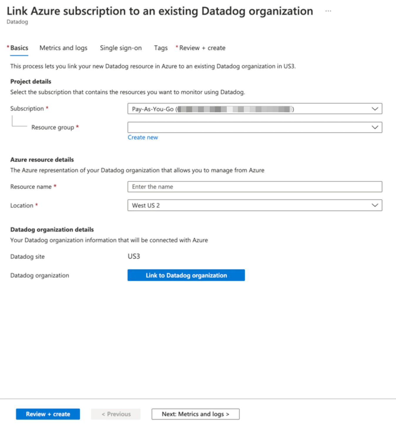Click Link to Datadog organization button
The image size is (396, 431).
(x=186, y=275)
